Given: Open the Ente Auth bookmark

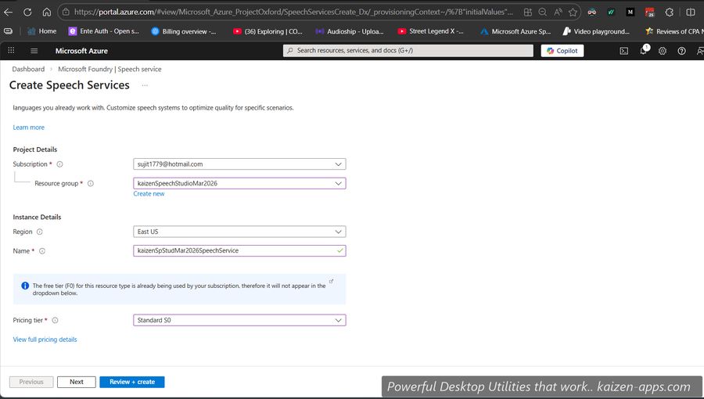Looking at the screenshot, I should [104, 31].
